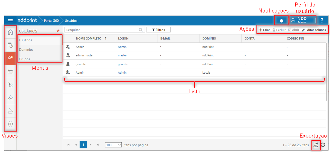Open the scanner view in sidebar
The width and height of the screenshot is (330, 152).
[10, 111]
